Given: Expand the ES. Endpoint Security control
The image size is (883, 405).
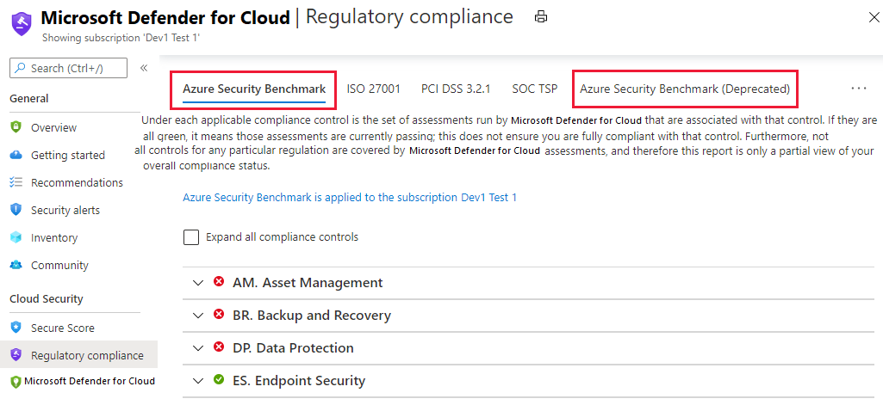Looking at the screenshot, I should point(198,381).
